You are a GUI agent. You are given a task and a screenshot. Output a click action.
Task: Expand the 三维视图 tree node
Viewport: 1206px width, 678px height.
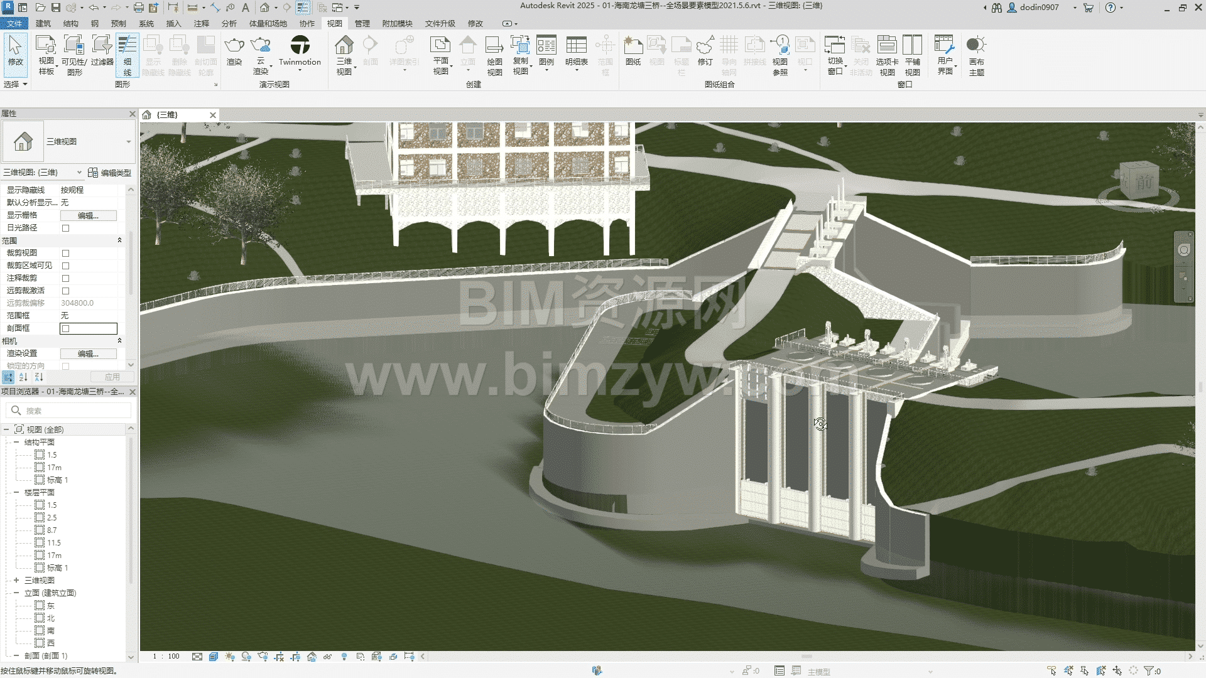(16, 580)
